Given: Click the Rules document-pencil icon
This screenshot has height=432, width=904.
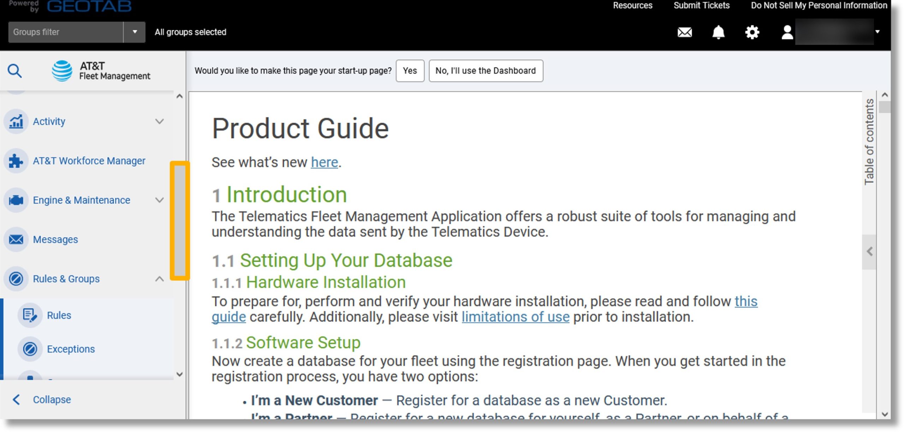Looking at the screenshot, I should tap(30, 315).
